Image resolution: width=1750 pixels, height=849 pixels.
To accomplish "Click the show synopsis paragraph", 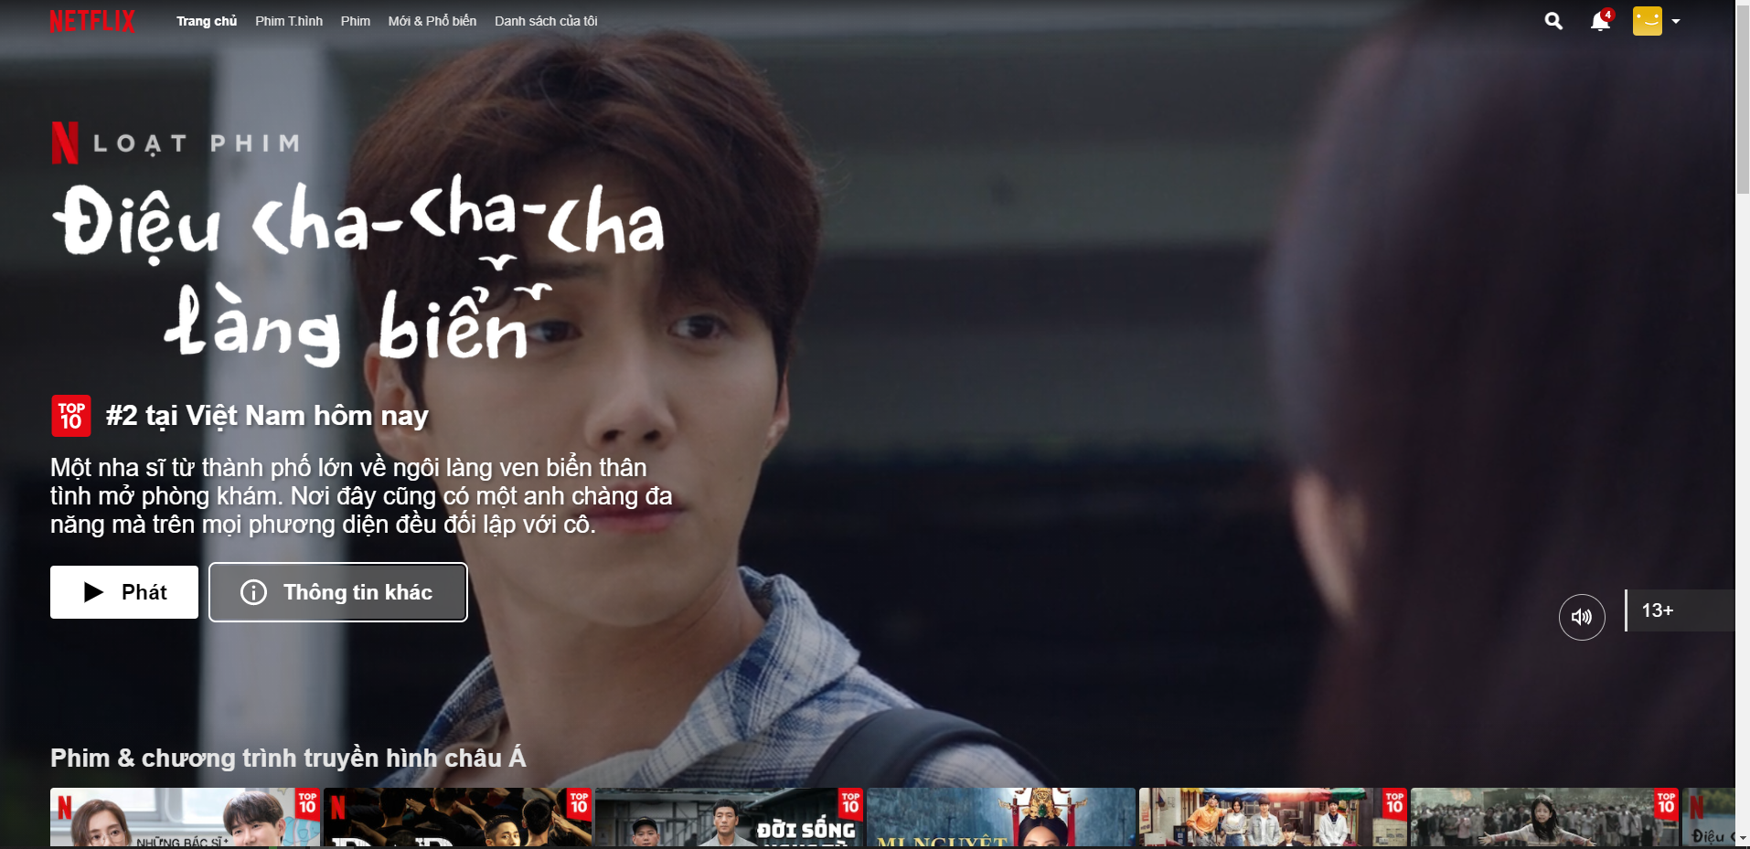I will [x=361, y=496].
